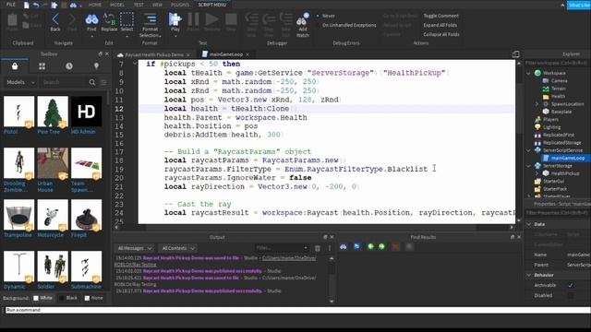Screen dimensions: 591x332
Task: Click the Format Selection icon
Action: pyautogui.click(x=150, y=19)
